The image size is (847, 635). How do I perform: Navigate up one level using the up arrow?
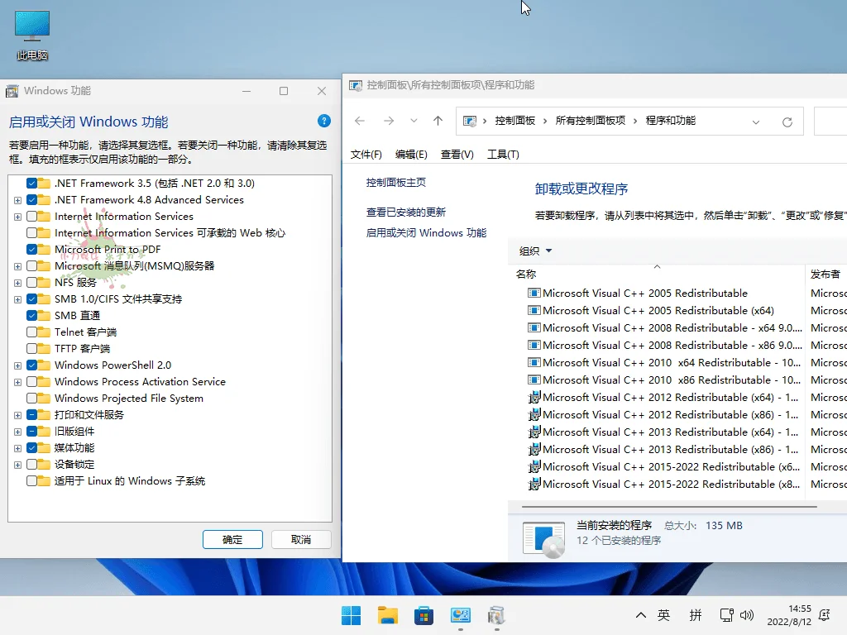click(x=438, y=121)
